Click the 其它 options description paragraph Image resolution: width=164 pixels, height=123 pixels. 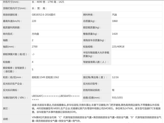[x=96, y=108]
